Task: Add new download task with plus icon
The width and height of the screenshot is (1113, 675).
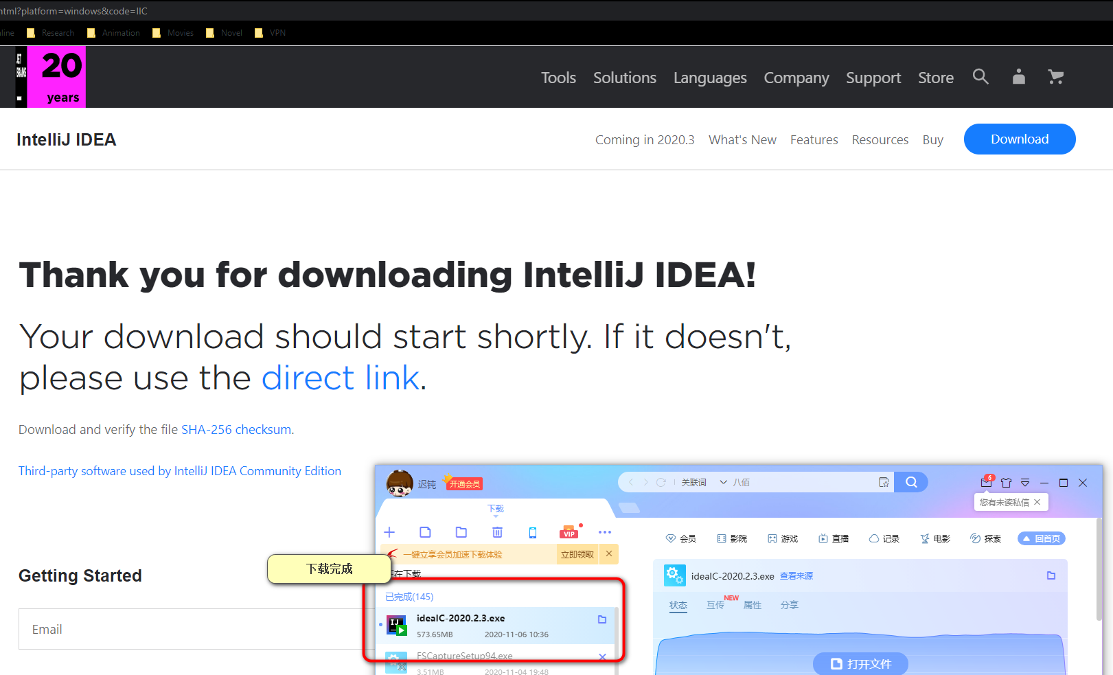Action: (389, 532)
